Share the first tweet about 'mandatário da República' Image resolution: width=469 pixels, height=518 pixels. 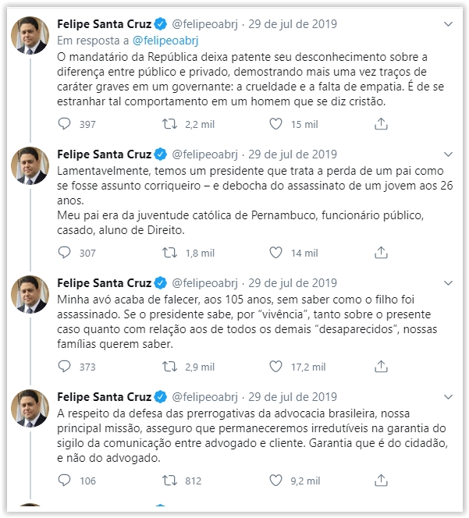[x=381, y=123]
